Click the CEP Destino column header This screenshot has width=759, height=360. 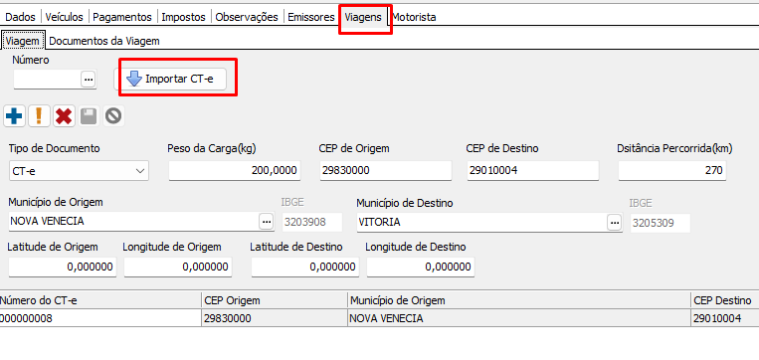pyautogui.click(x=724, y=300)
